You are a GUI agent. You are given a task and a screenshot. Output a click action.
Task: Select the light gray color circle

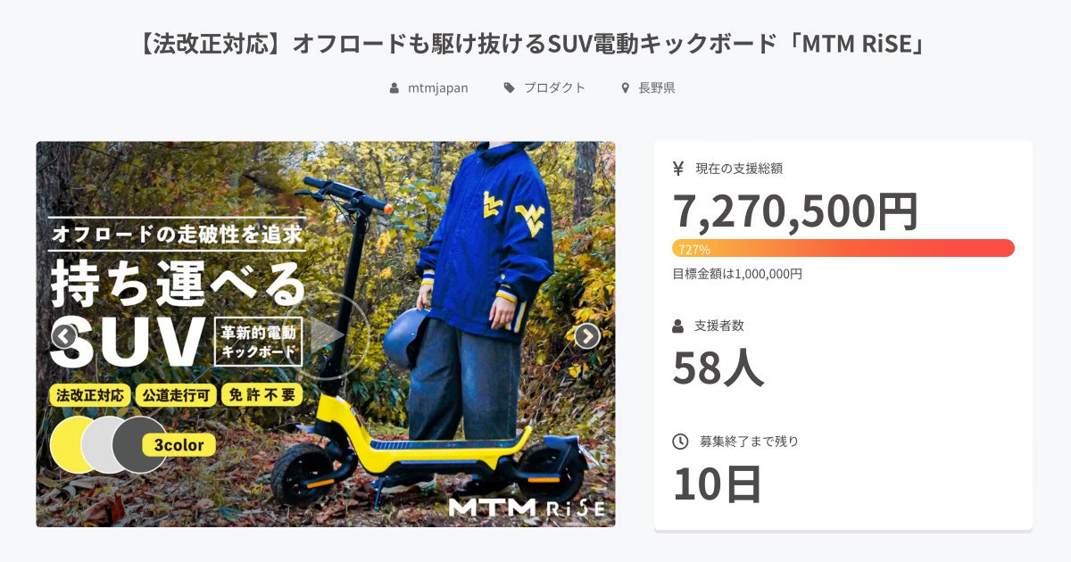[x=107, y=444]
